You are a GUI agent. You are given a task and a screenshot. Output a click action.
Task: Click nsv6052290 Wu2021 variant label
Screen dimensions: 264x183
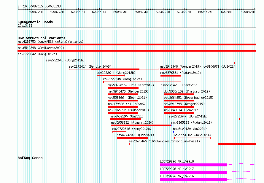127,116
